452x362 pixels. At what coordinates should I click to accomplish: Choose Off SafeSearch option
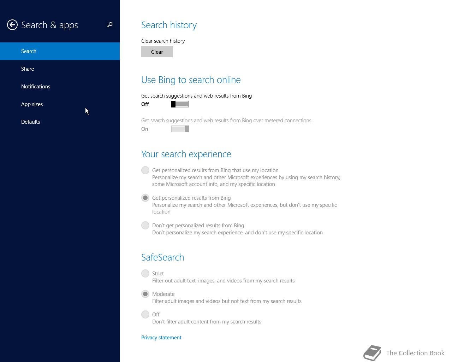pos(145,314)
